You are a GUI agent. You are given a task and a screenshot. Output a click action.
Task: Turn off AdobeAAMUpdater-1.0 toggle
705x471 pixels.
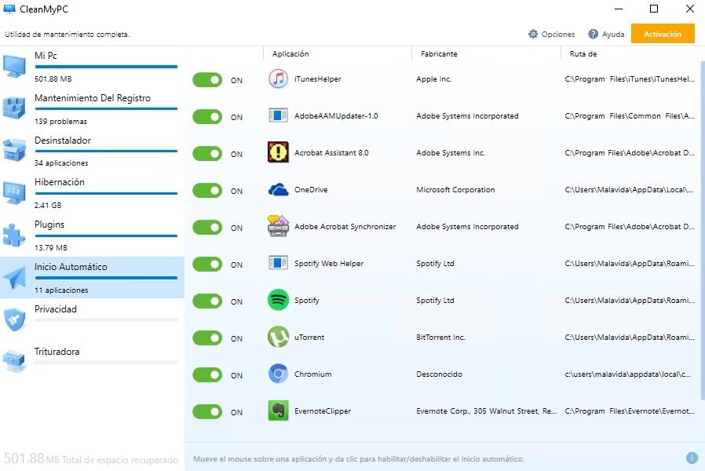coord(207,117)
